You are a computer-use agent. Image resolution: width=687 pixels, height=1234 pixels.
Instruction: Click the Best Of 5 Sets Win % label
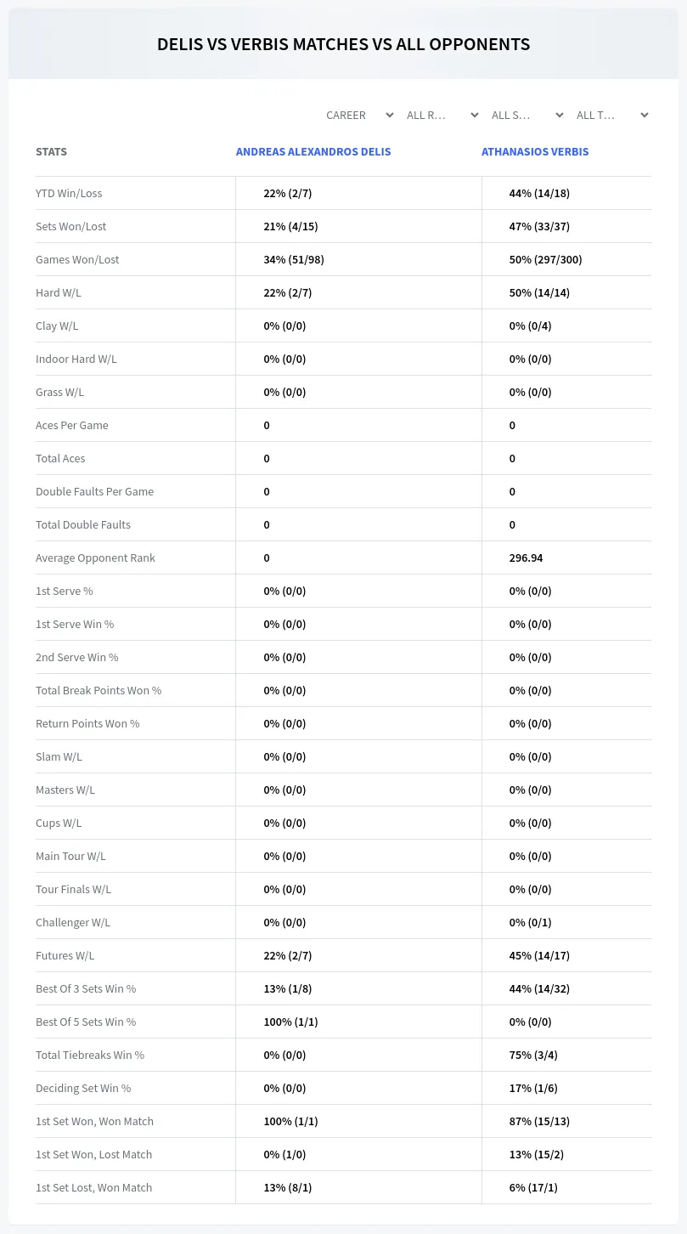(x=86, y=1022)
